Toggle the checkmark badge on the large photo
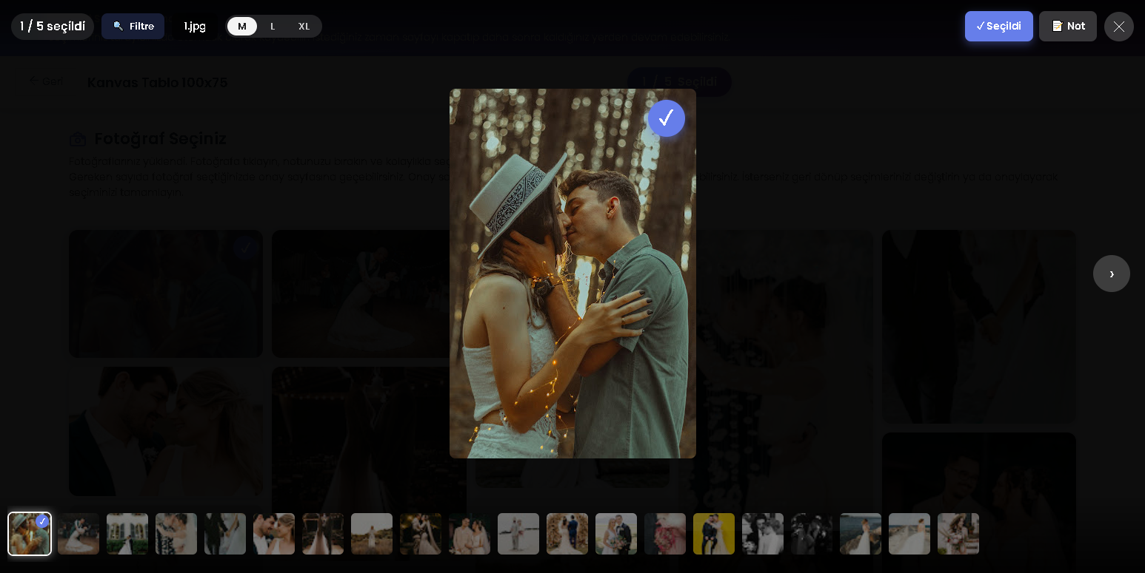This screenshot has height=573, width=1145. pyautogui.click(x=667, y=118)
